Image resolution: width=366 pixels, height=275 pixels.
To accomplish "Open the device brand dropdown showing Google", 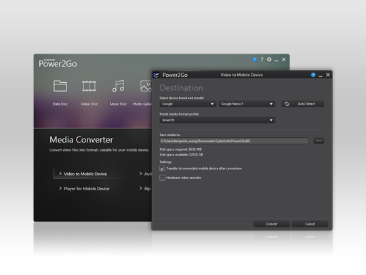I will pyautogui.click(x=188, y=104).
